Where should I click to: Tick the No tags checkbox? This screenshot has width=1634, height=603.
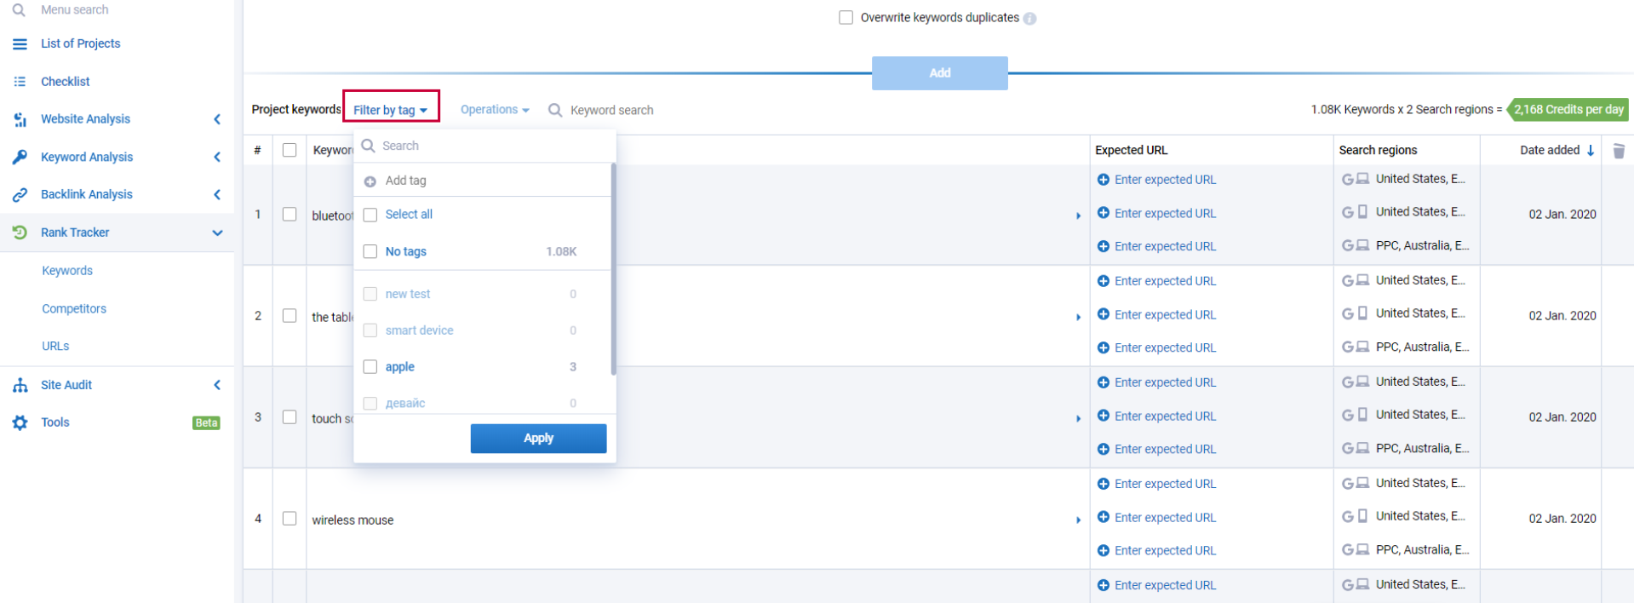(x=370, y=251)
